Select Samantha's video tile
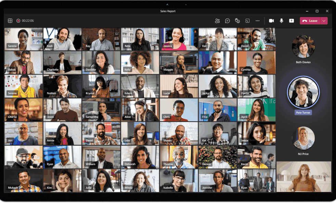The image size is (336, 206). coord(101,110)
